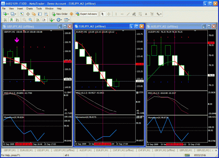Switch to bar chart mode
Image resolution: width=219 pixels, height=158 pixels.
coord(5,20)
